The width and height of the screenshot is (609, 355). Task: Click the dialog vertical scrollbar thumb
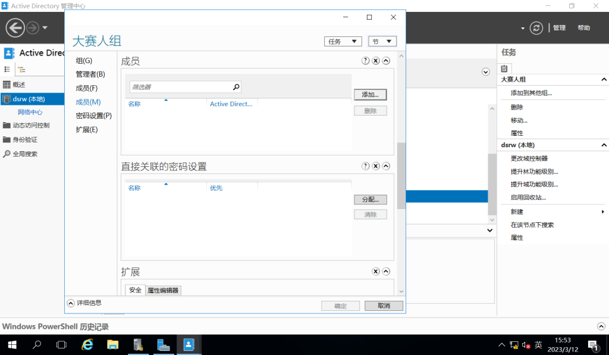coord(401,176)
